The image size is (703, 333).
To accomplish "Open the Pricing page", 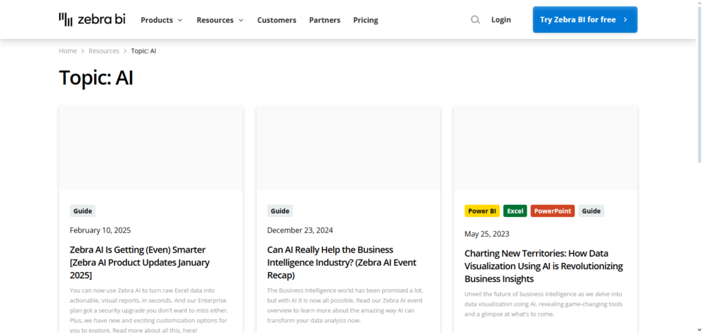I will (x=365, y=20).
